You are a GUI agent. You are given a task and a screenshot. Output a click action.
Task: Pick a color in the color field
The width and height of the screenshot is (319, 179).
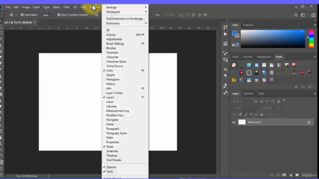tap(273, 39)
